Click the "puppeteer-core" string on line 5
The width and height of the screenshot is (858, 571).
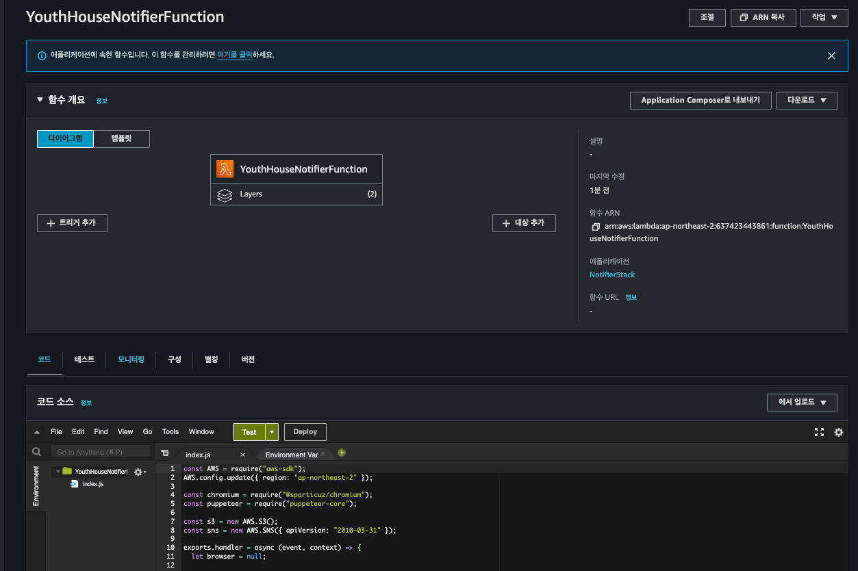316,504
